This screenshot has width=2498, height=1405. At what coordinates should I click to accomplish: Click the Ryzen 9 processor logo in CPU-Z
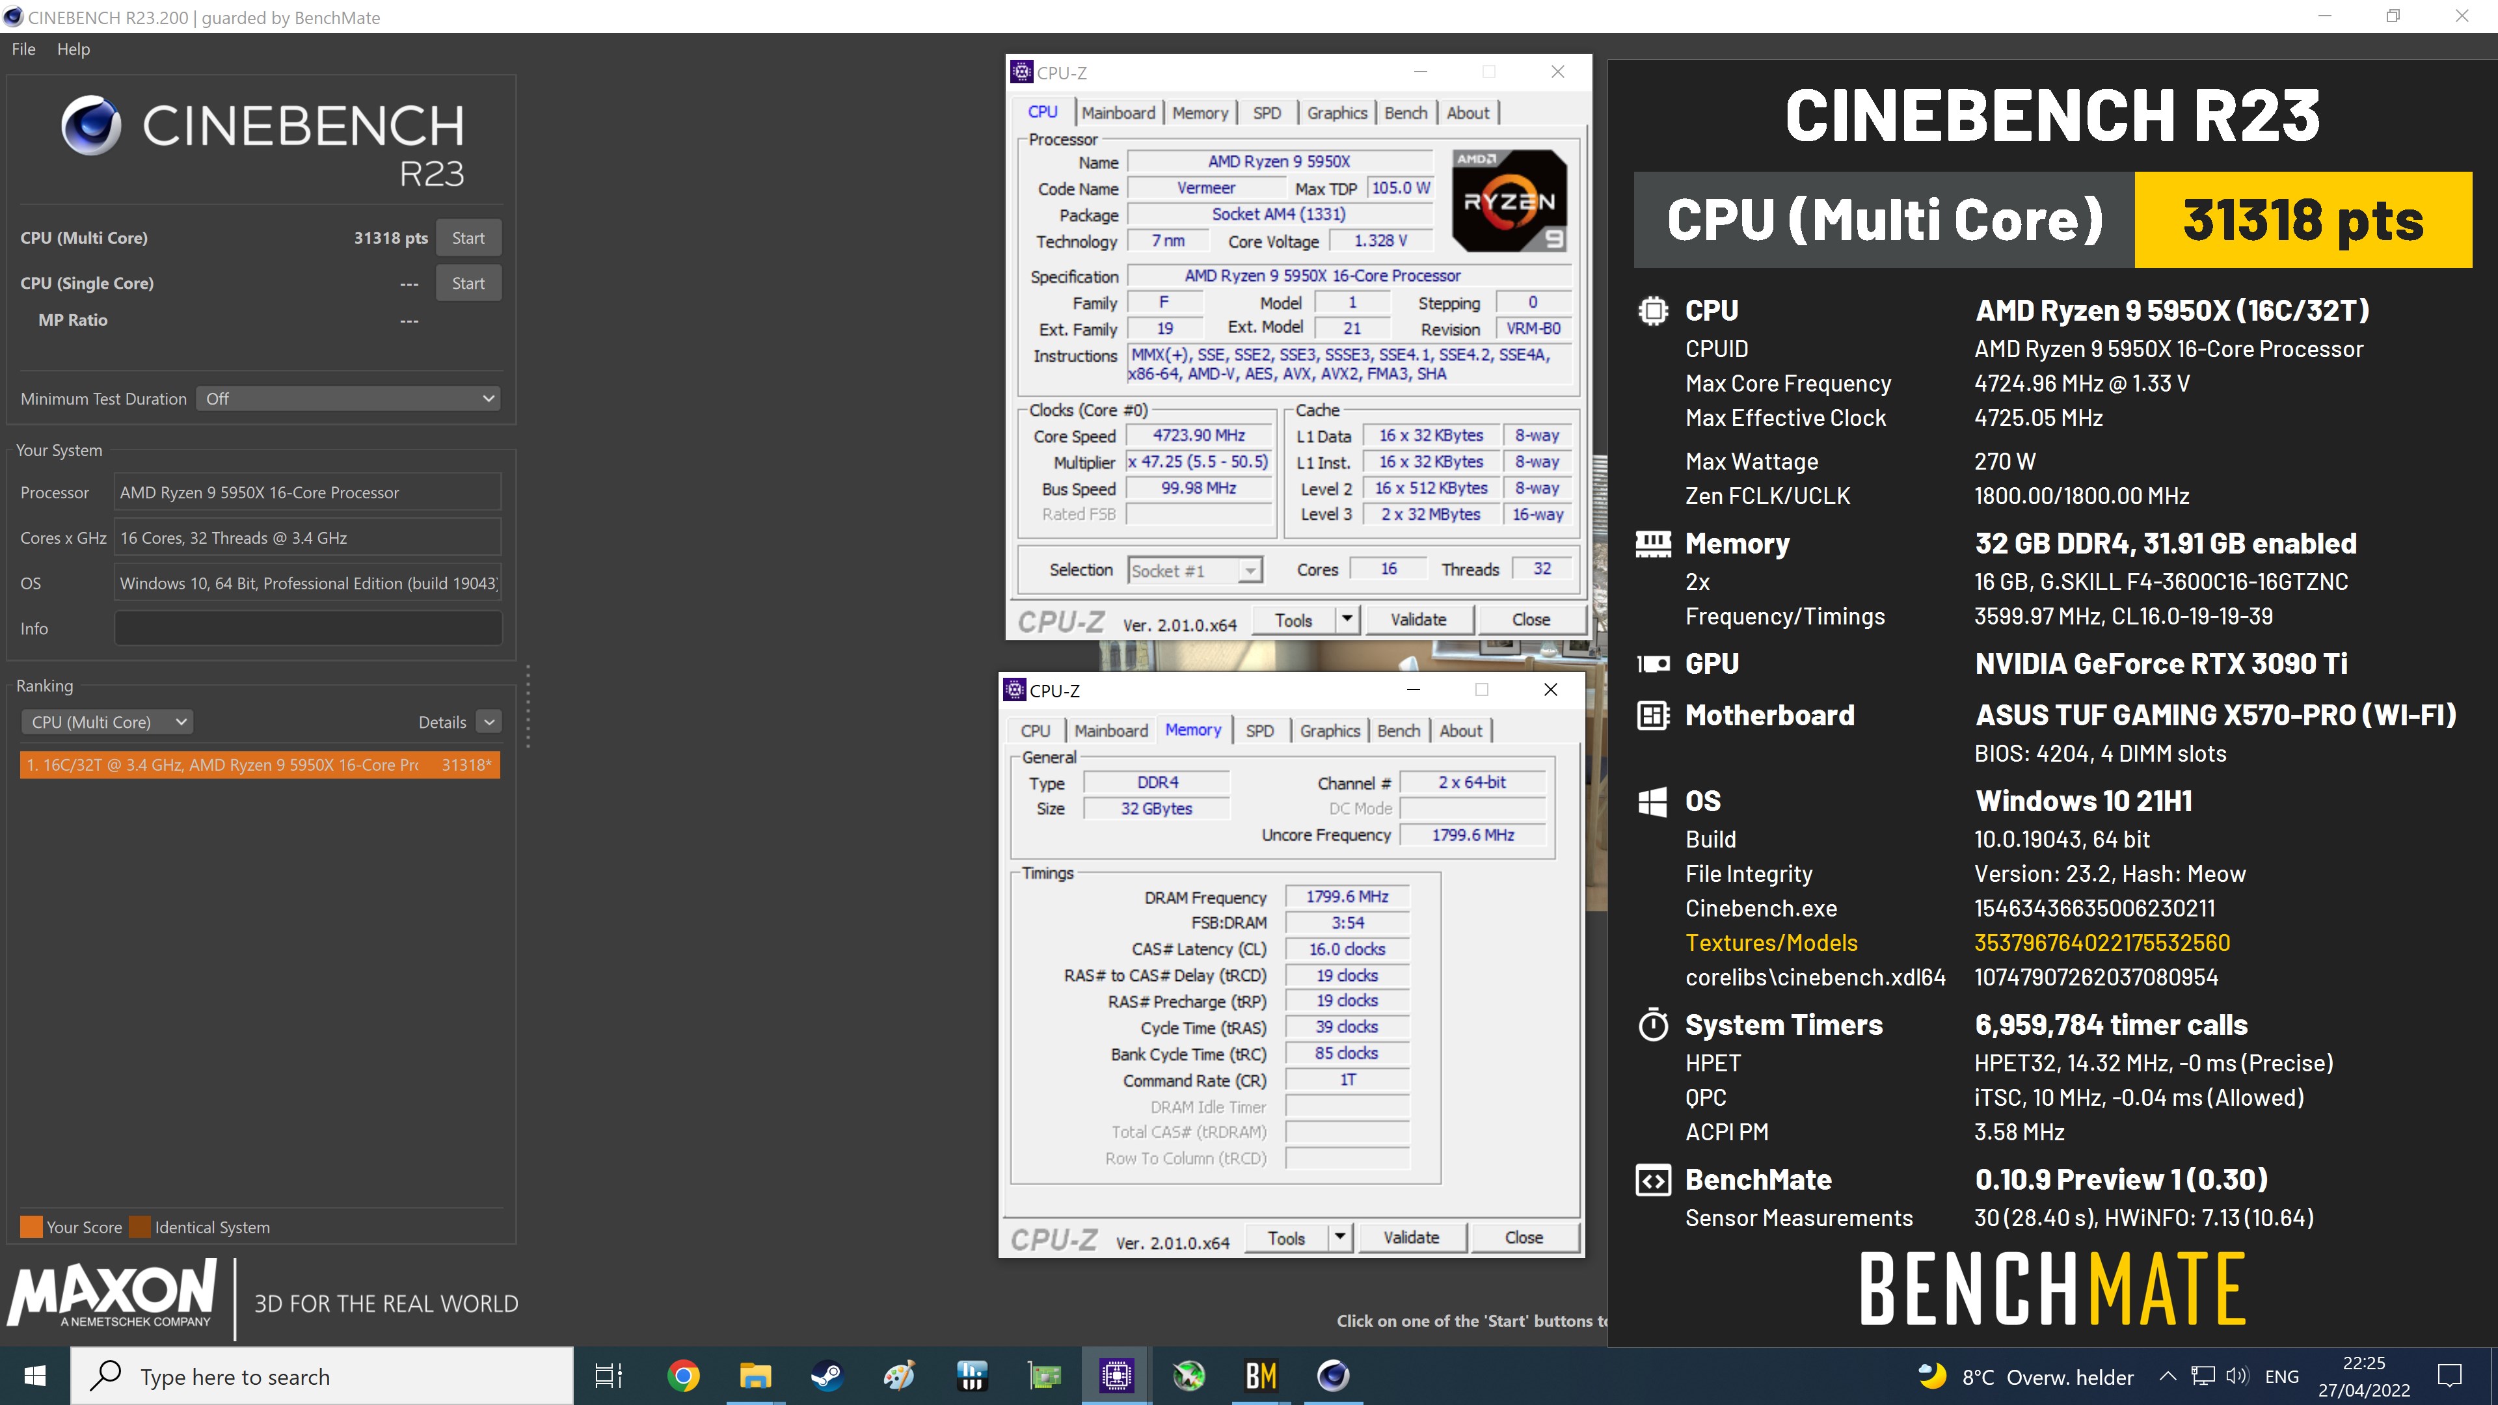click(x=1509, y=201)
